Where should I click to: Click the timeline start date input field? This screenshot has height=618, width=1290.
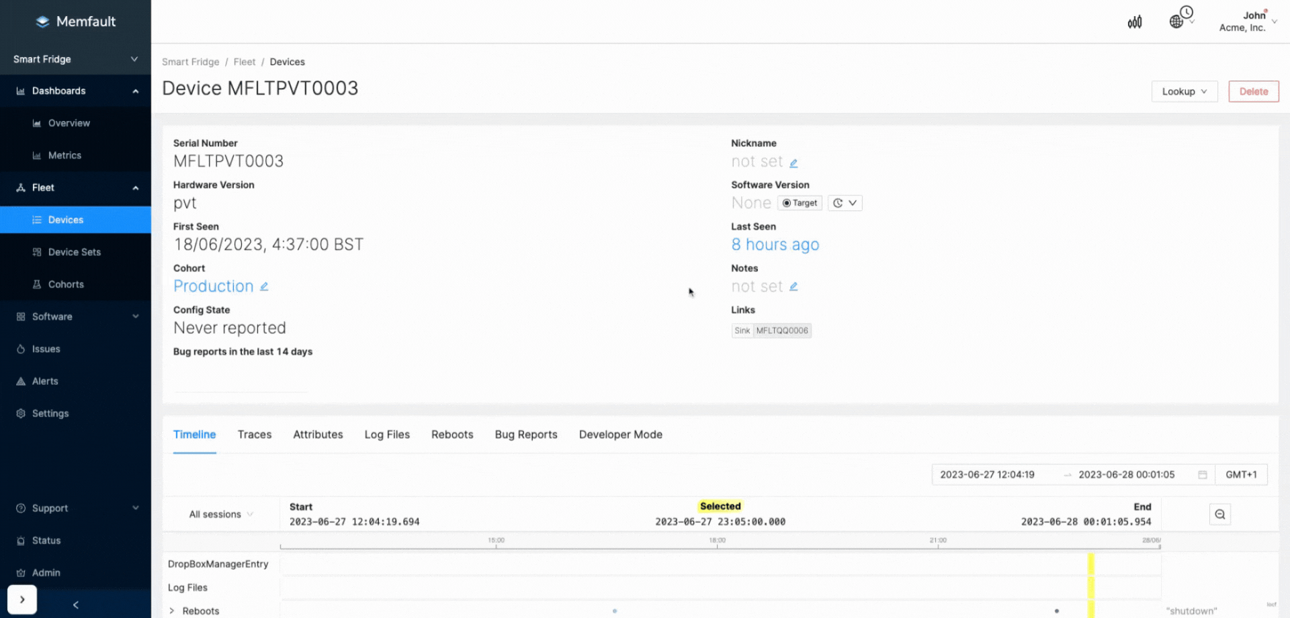pos(987,475)
